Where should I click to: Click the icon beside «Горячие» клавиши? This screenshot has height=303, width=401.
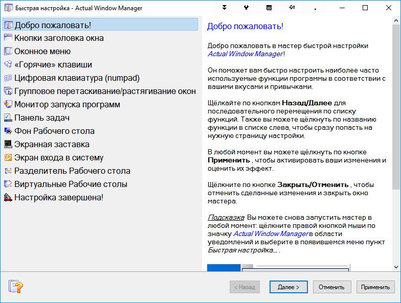(8, 64)
